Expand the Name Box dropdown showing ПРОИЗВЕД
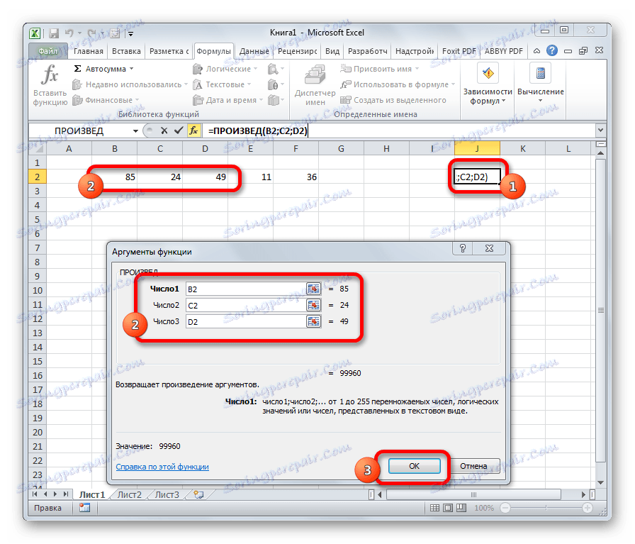This screenshot has height=544, width=635. (x=135, y=131)
